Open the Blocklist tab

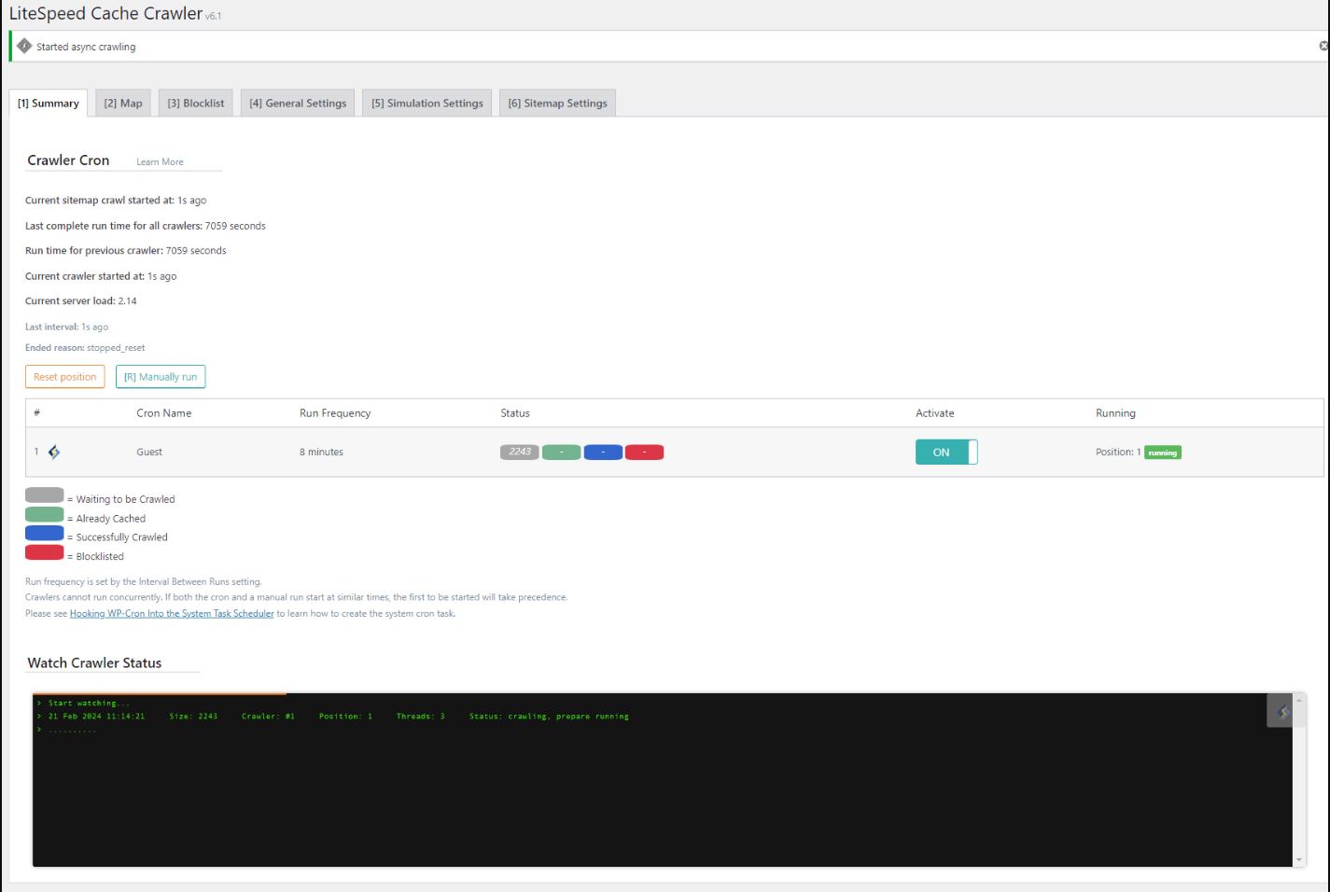click(x=196, y=104)
